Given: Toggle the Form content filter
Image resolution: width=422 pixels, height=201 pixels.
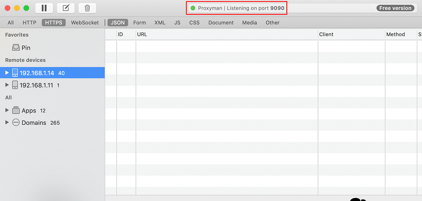Looking at the screenshot, I should point(140,23).
